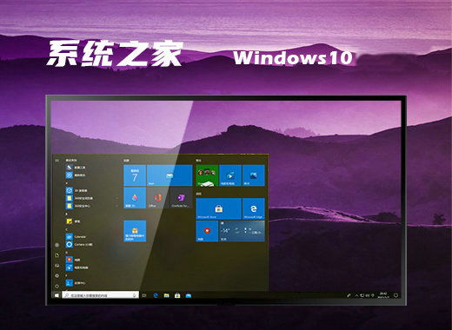The width and height of the screenshot is (452, 330).
Task: Open the Movies & TV tile
Action: point(230,175)
